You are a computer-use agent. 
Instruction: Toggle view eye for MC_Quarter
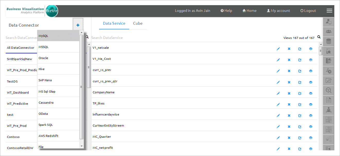pyautogui.click(x=311, y=138)
